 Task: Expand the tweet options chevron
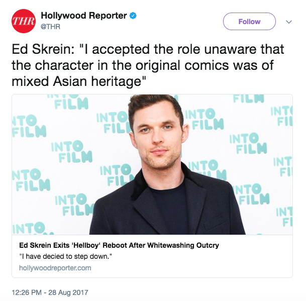click(x=289, y=22)
